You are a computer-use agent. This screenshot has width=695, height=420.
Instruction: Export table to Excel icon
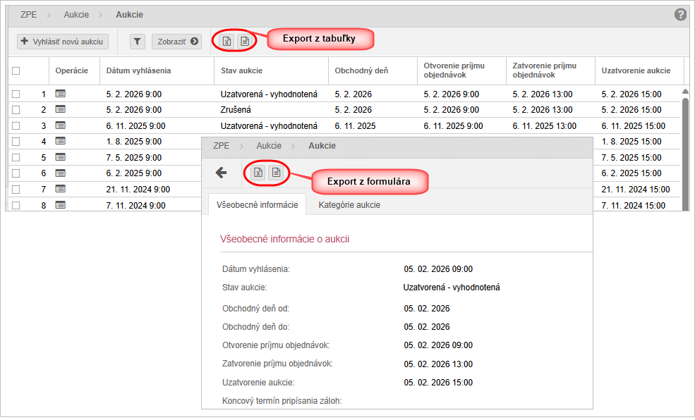(x=226, y=42)
